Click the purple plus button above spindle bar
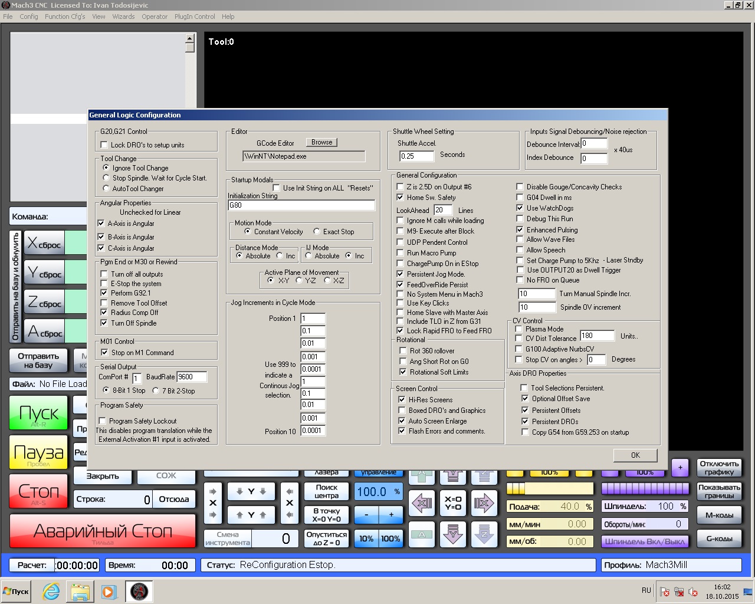The height and width of the screenshot is (604, 755). click(x=680, y=468)
